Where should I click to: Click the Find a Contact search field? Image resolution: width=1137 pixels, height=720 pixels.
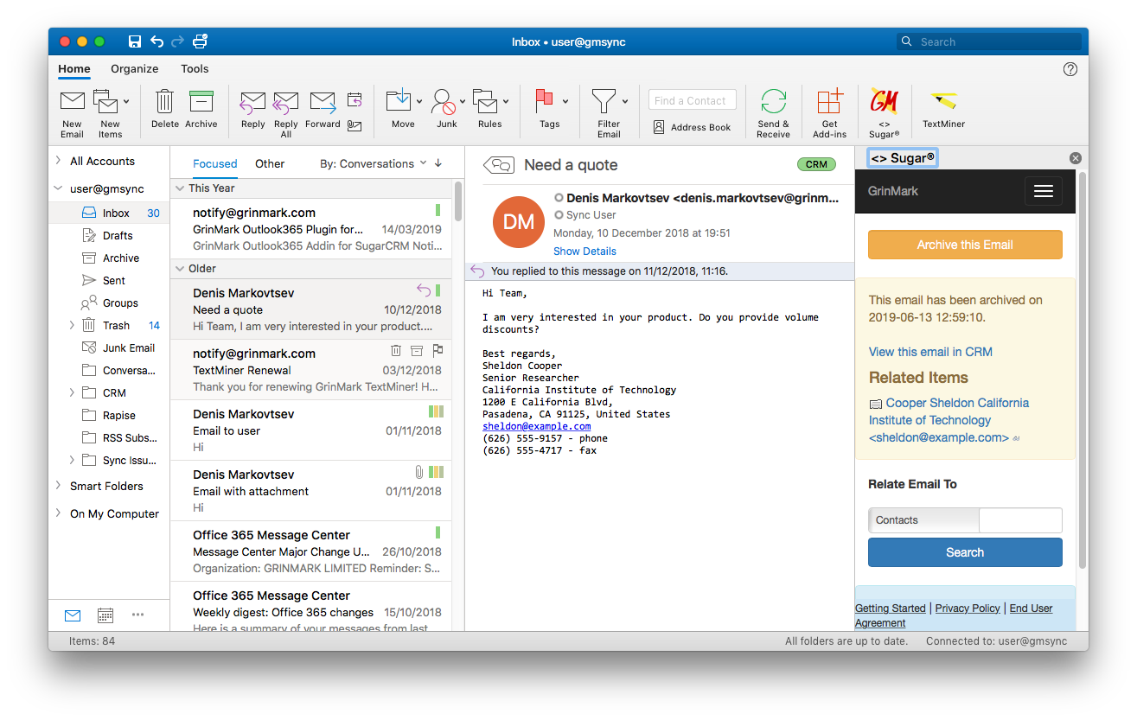(692, 100)
